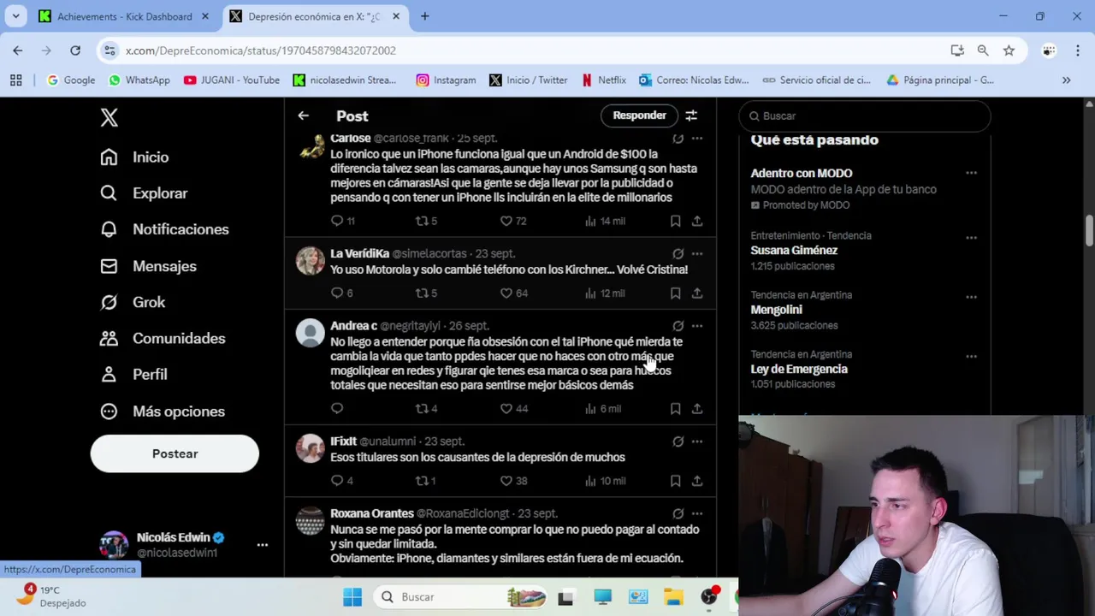Like Andrea c's post with 44 likes
The image size is (1095, 616).
click(513, 409)
